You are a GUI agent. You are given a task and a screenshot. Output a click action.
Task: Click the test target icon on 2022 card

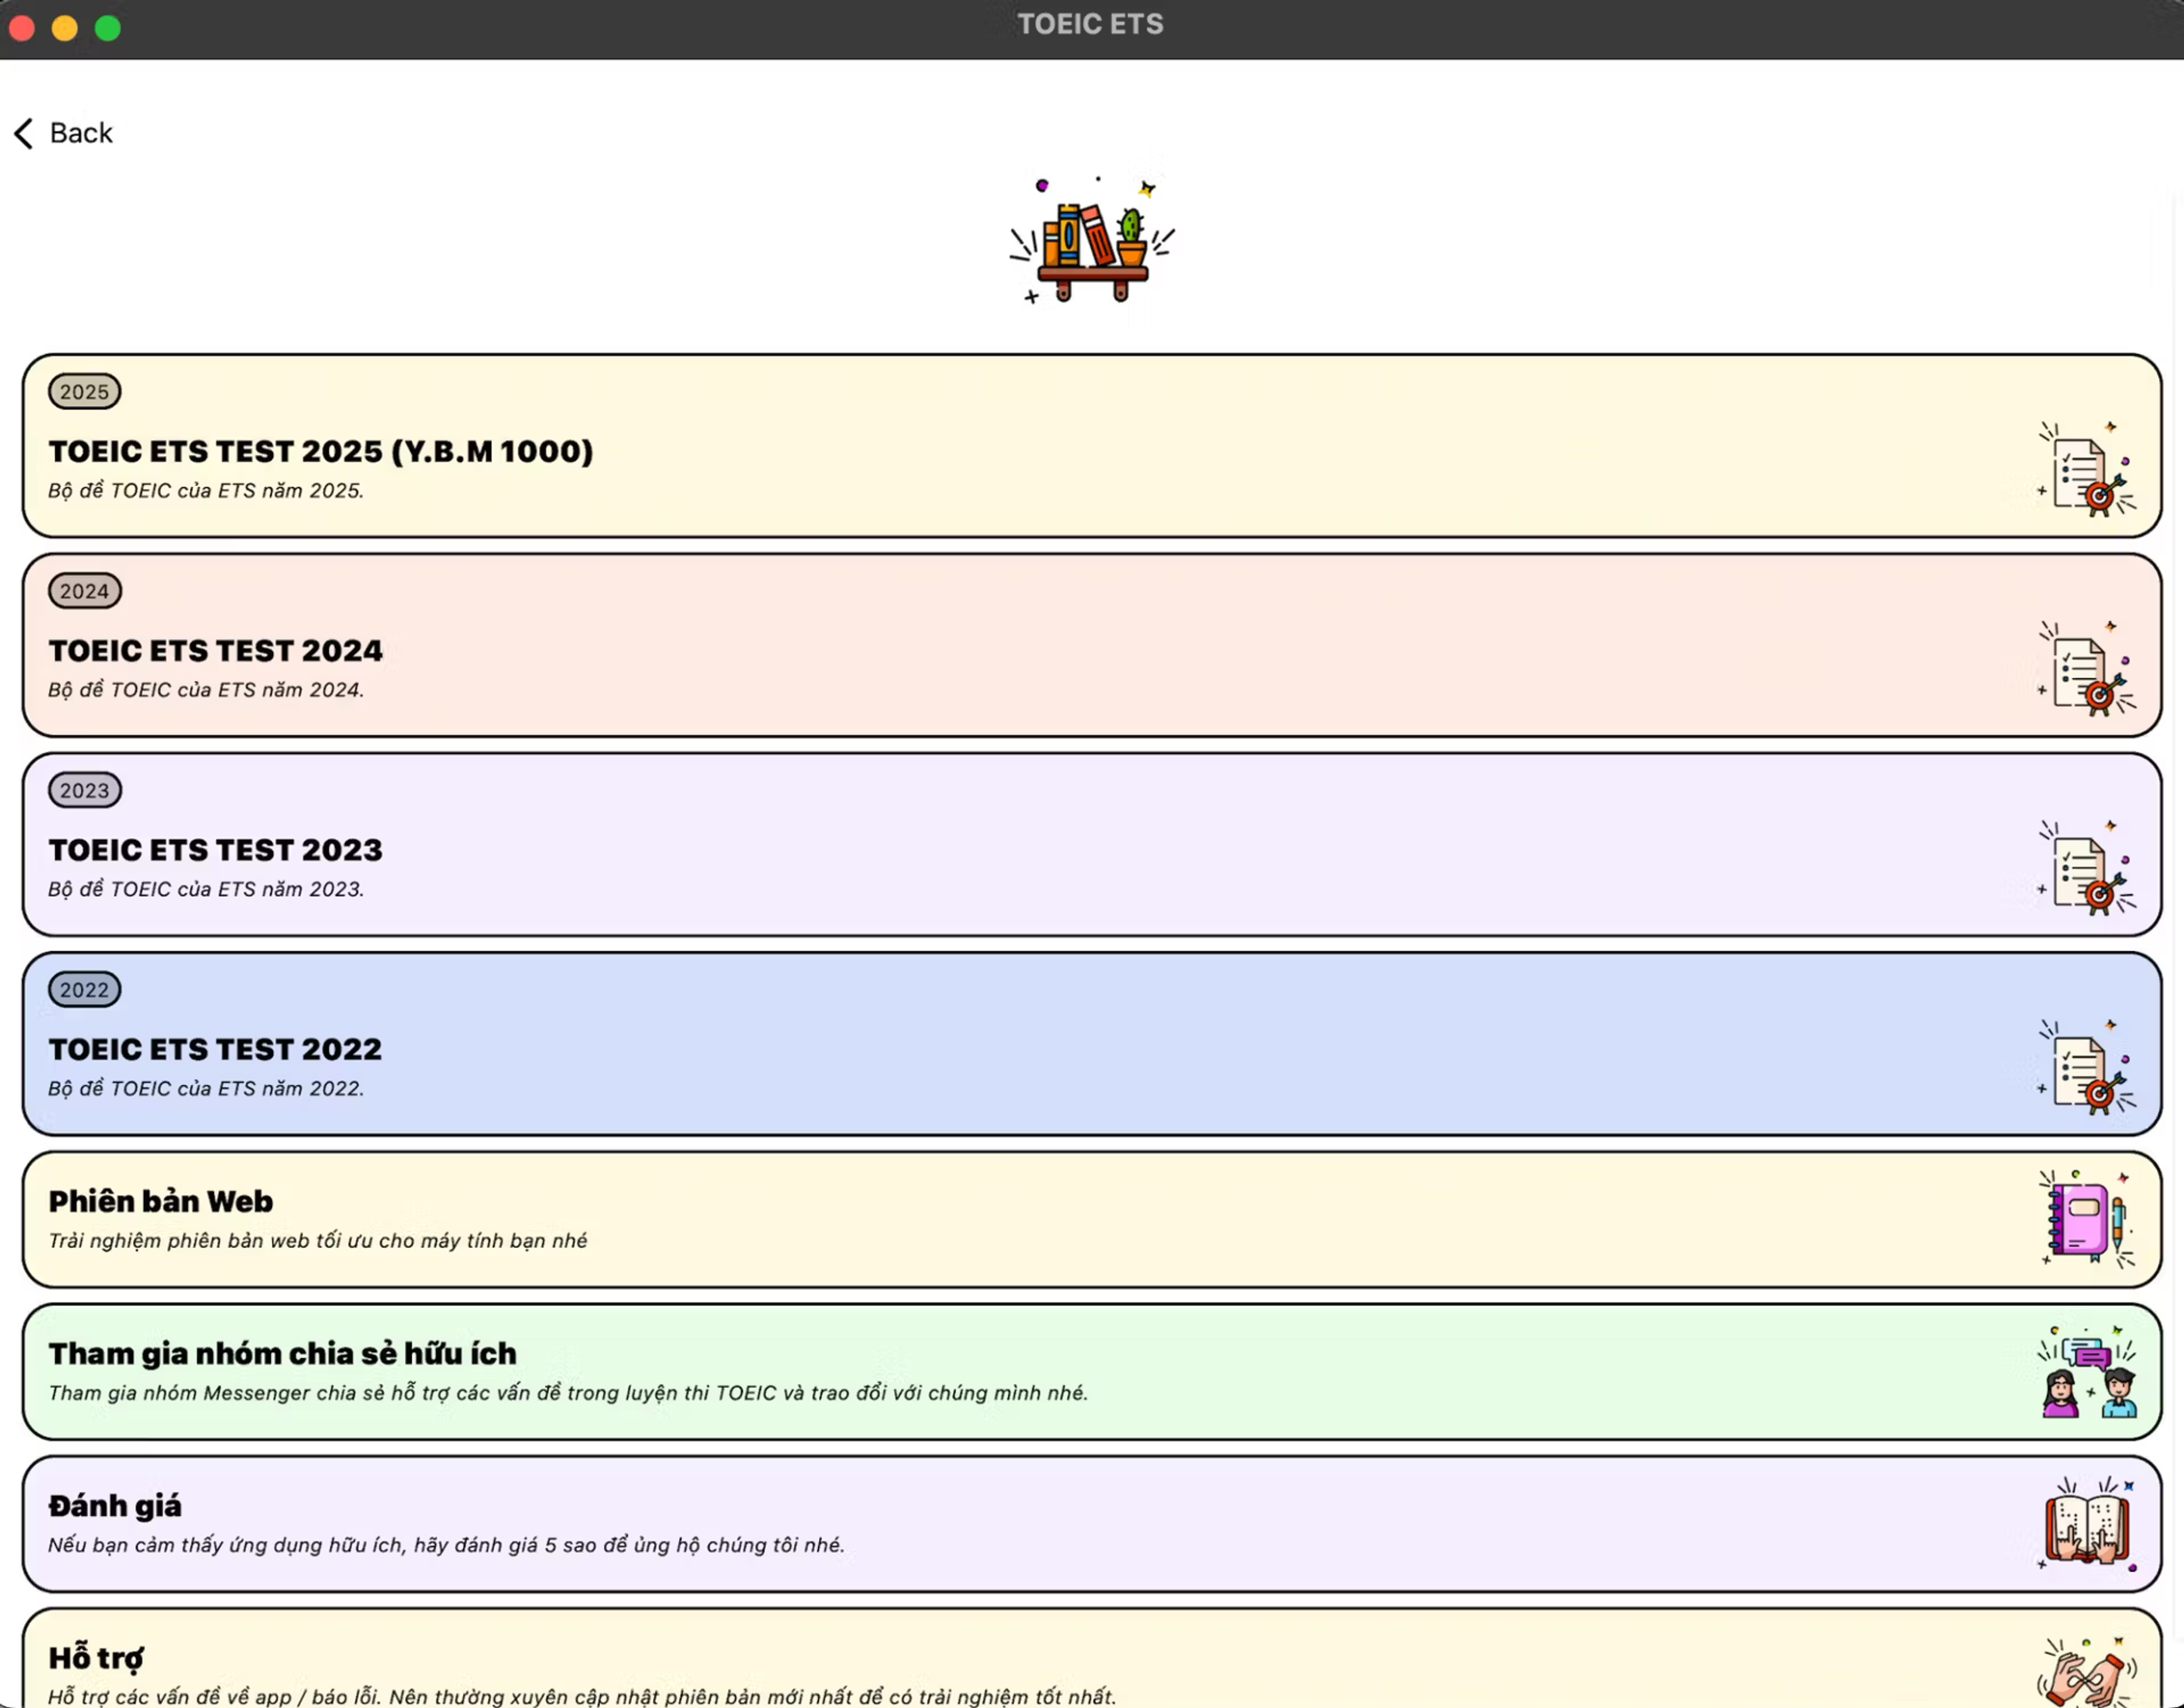(x=2087, y=1067)
